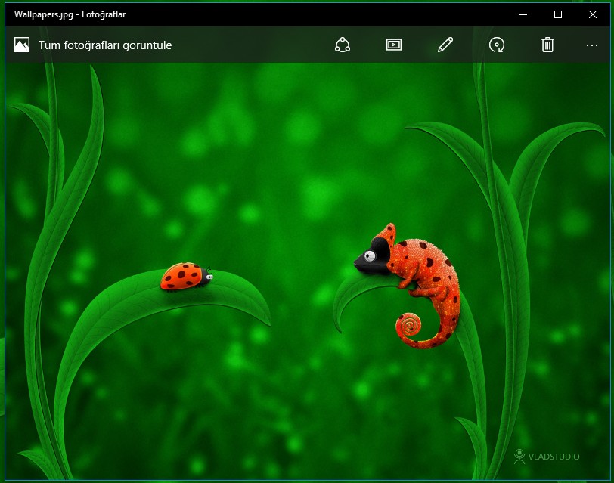Click the red ladybug in the photo
This screenshot has width=614, height=483.
(x=181, y=277)
